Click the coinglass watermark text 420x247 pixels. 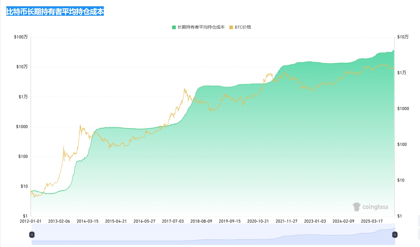[375, 207]
